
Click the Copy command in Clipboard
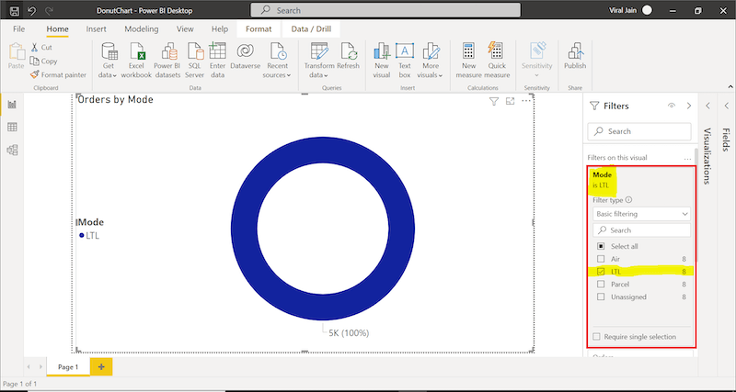click(43, 61)
